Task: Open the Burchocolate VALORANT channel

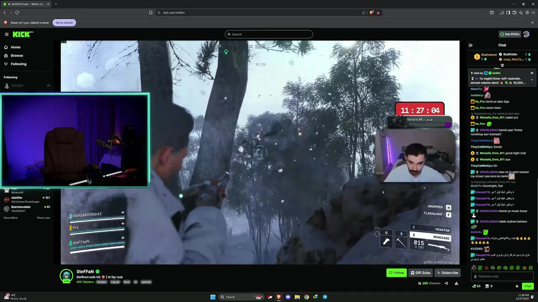Action: (27, 208)
